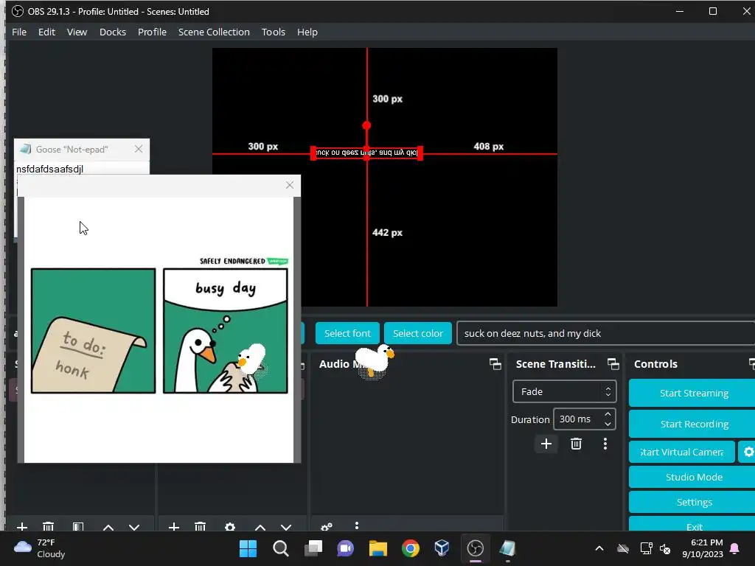This screenshot has height=566, width=755.
Task: Open the Tools menu
Action: (x=274, y=32)
